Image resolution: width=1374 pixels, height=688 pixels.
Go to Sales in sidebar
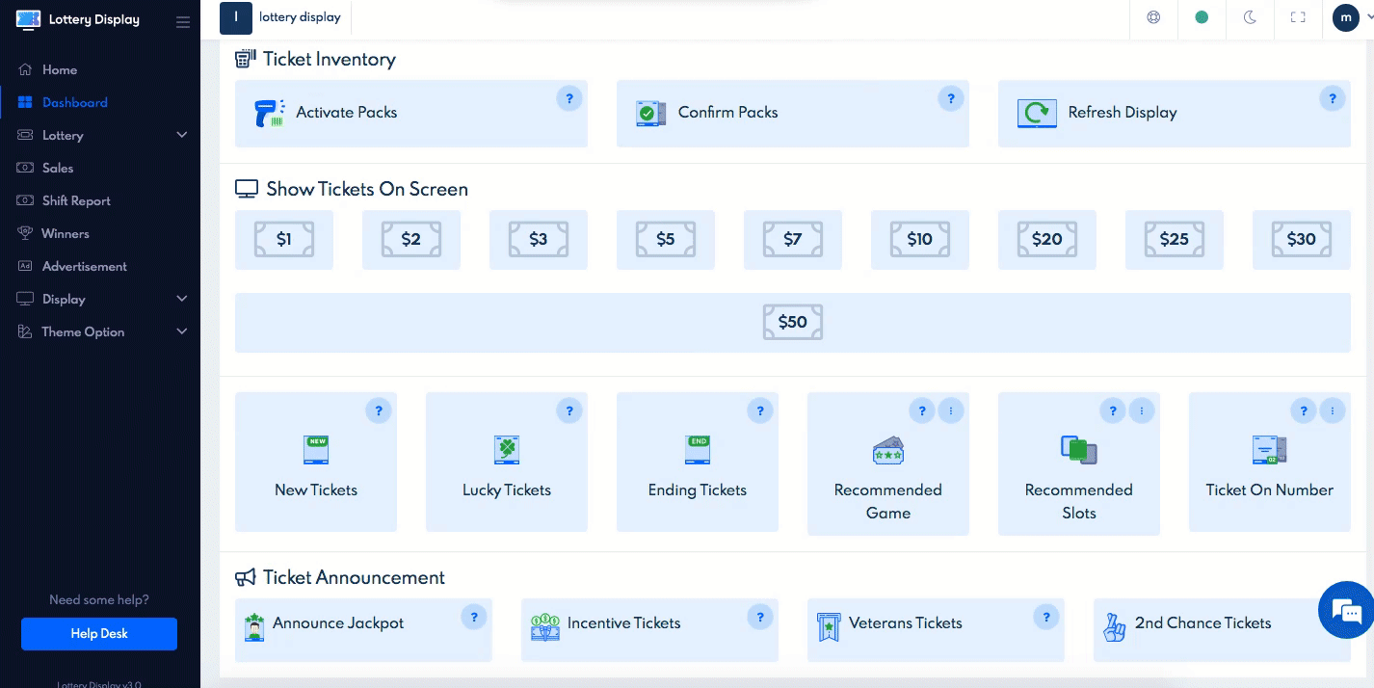tap(58, 168)
